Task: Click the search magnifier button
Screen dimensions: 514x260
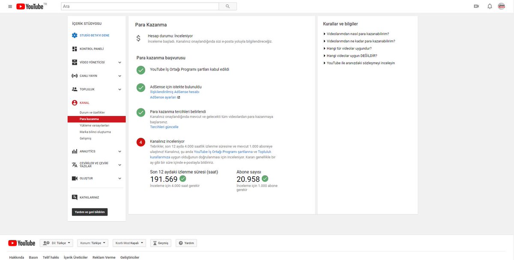Action: [227, 6]
